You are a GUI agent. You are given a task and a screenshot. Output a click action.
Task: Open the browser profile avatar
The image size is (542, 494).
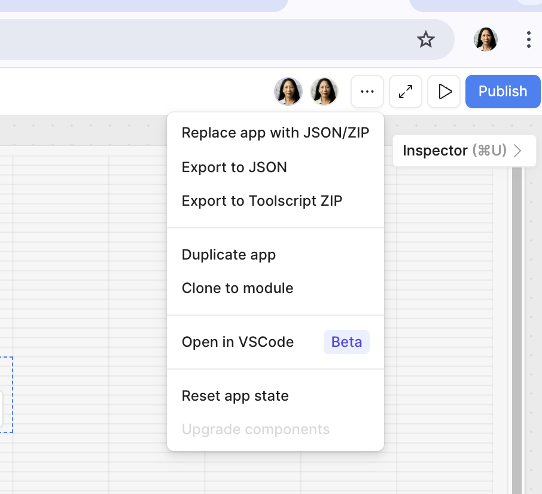click(x=485, y=39)
